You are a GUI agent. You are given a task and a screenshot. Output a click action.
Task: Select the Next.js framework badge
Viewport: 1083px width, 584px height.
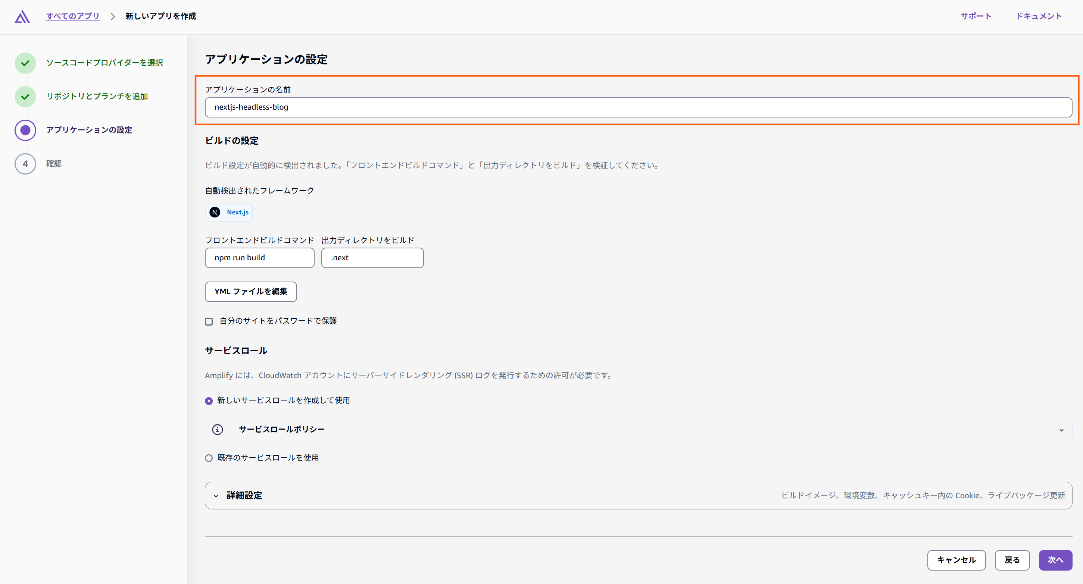[x=228, y=212]
